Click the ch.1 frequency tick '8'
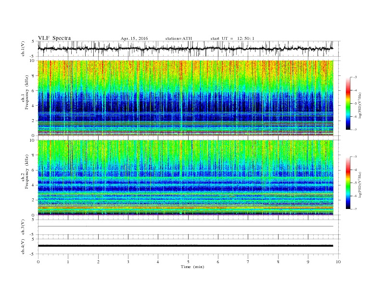Image resolution: width=381 pixels, height=294 pixels. click(x=33, y=76)
